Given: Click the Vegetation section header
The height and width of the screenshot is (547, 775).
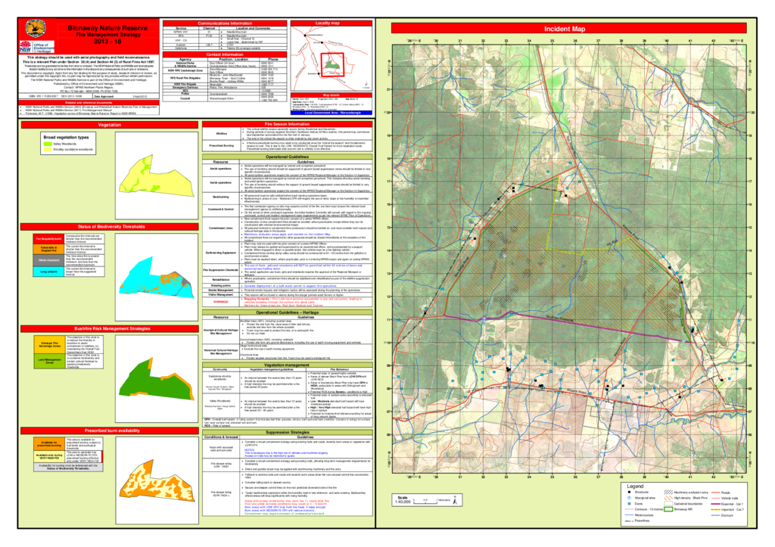Looking at the screenshot, I should pyautogui.click(x=110, y=125).
